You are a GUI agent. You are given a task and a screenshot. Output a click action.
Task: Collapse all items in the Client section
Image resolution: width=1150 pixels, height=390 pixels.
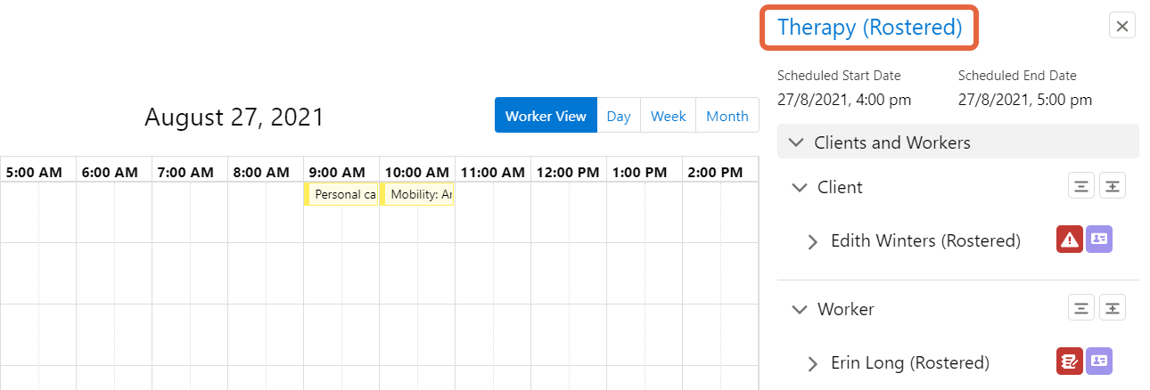pos(1081,186)
